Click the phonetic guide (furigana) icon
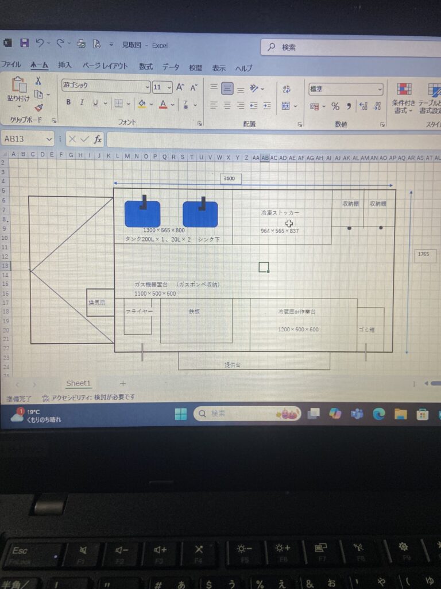Screen dimensions: 441x589 pyautogui.click(x=186, y=105)
